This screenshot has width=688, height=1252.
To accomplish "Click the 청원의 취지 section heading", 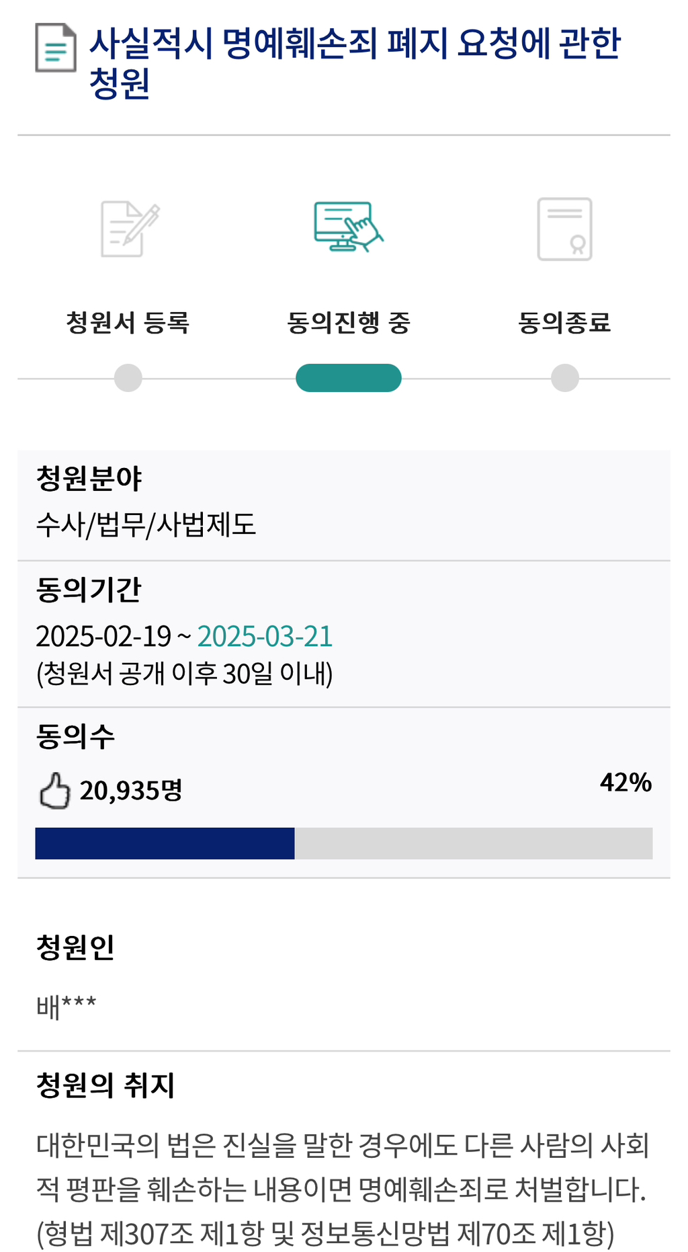I will (x=105, y=1085).
